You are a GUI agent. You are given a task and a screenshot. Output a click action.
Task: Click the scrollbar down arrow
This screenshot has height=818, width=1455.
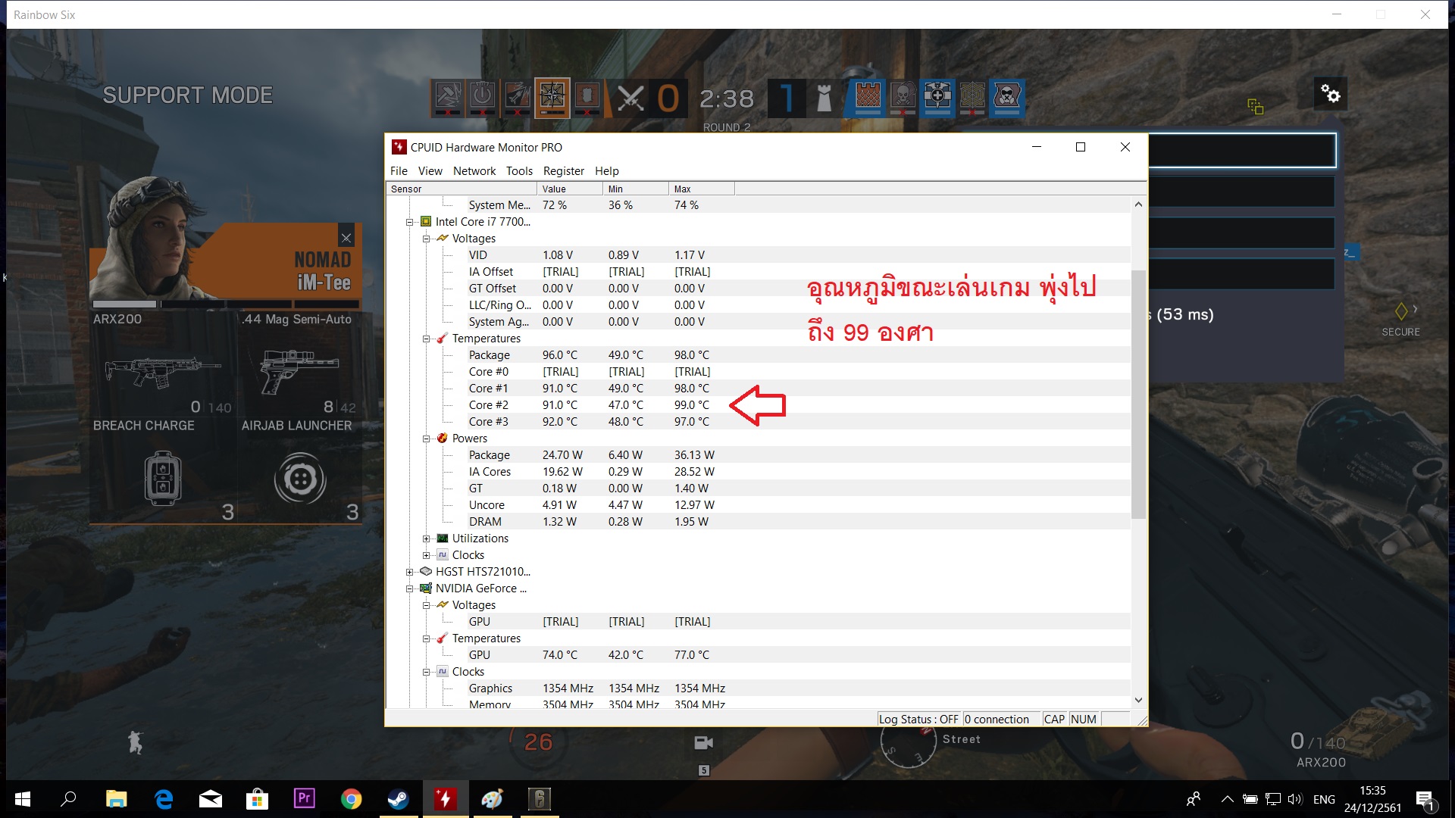(1138, 701)
